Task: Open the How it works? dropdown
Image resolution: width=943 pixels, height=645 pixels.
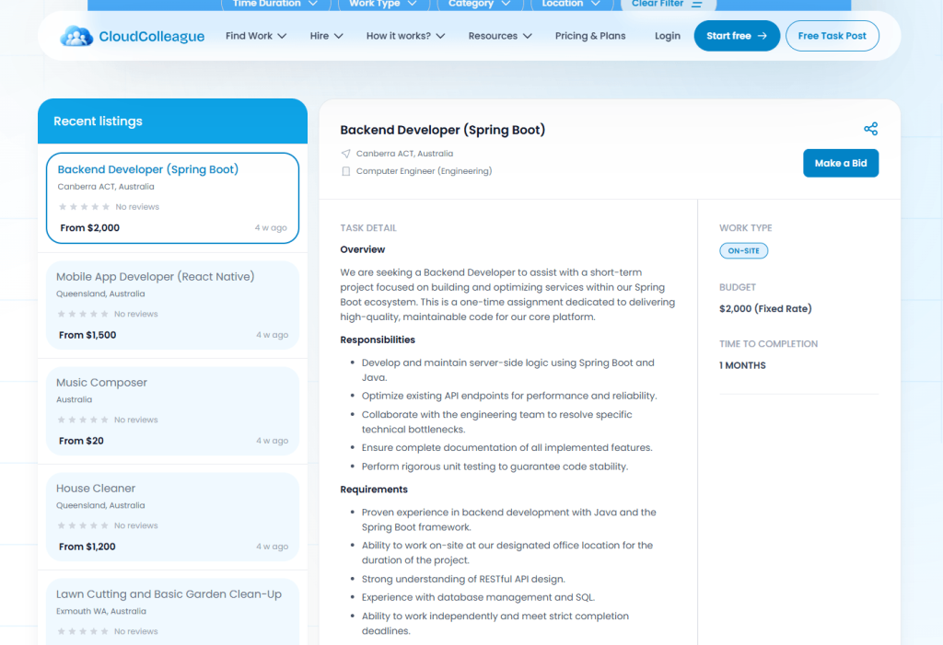Action: pyautogui.click(x=406, y=36)
